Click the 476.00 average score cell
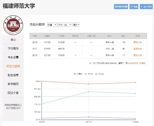The height and width of the screenshot is (126, 154). (x=61, y=55)
